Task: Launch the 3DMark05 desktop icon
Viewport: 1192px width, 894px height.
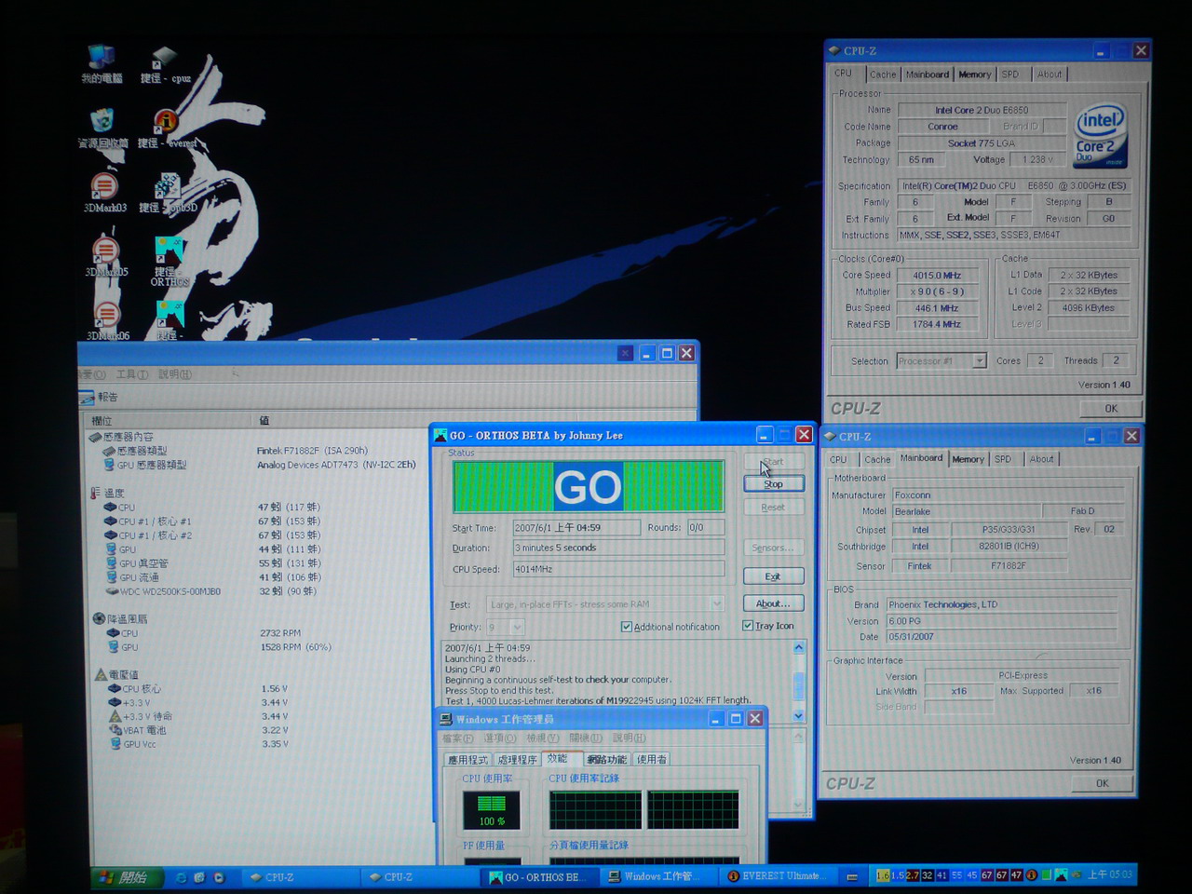Action: pos(106,257)
